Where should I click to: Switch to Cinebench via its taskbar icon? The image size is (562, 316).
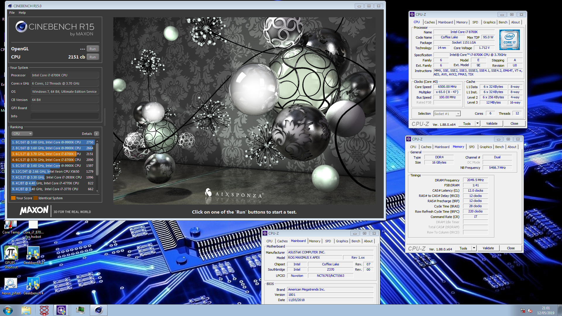click(99, 310)
